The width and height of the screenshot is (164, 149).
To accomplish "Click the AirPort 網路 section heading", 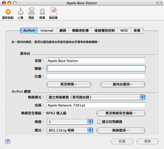I will (x=21, y=91).
